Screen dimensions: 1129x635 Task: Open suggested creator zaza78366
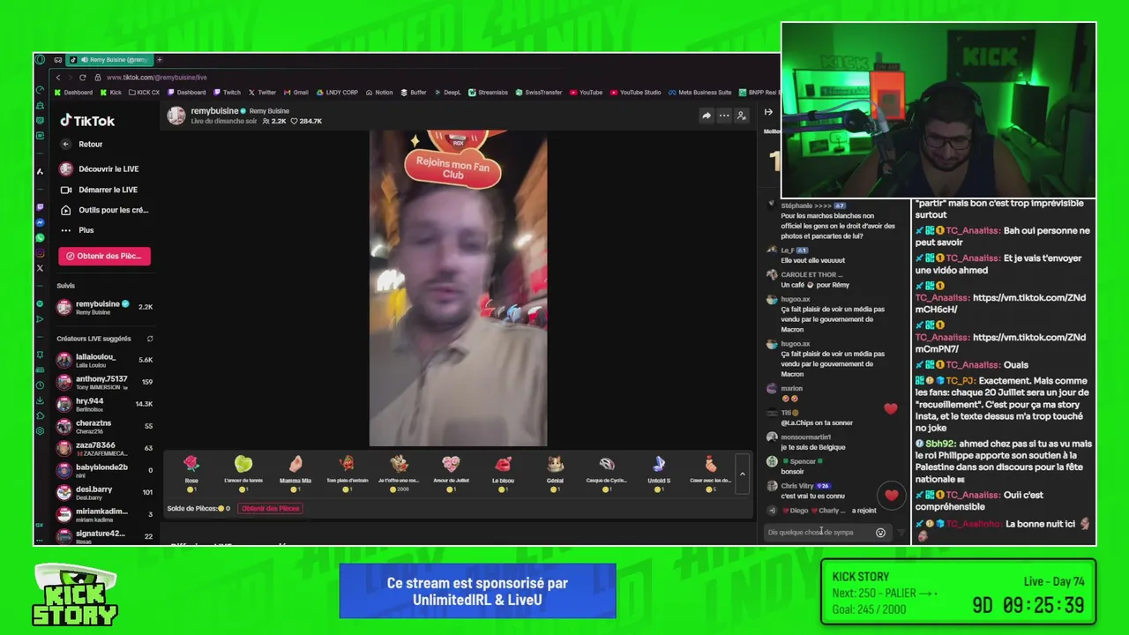tap(104, 448)
